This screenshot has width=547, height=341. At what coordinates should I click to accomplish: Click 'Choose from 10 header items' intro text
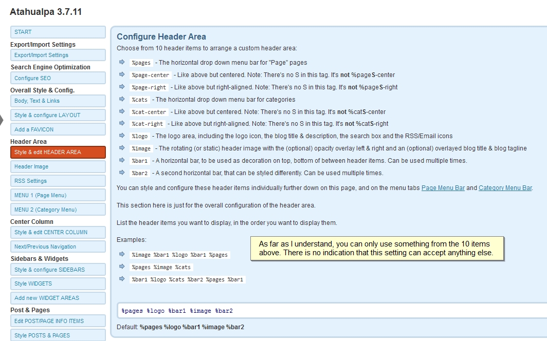point(207,48)
